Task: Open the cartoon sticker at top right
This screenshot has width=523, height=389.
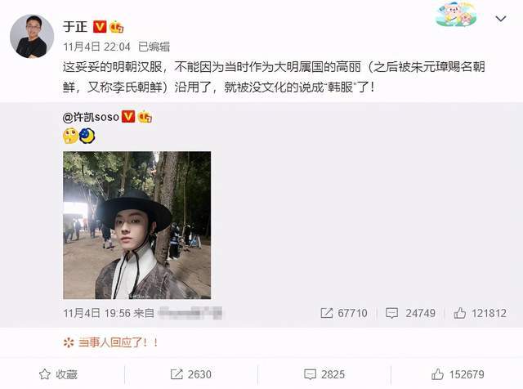Action: pyautogui.click(x=456, y=15)
